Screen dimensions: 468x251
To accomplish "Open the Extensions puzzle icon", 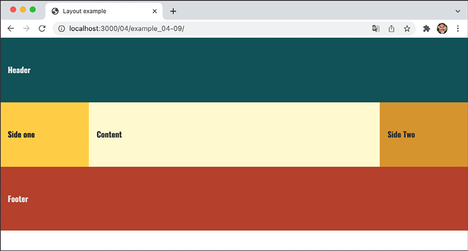I will [427, 29].
